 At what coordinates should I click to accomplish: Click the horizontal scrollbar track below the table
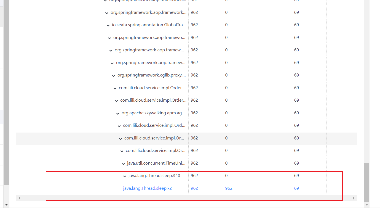186,198
